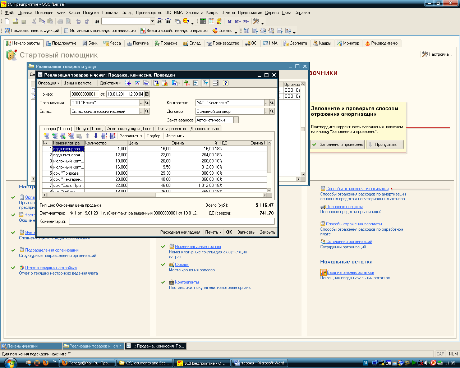
Task: Click the Post document icon in document toolbar
Action: pos(157,83)
